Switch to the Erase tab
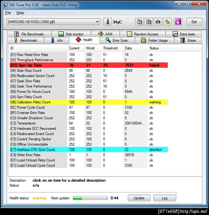The width and height of the screenshot is (209, 215). coord(188,40)
